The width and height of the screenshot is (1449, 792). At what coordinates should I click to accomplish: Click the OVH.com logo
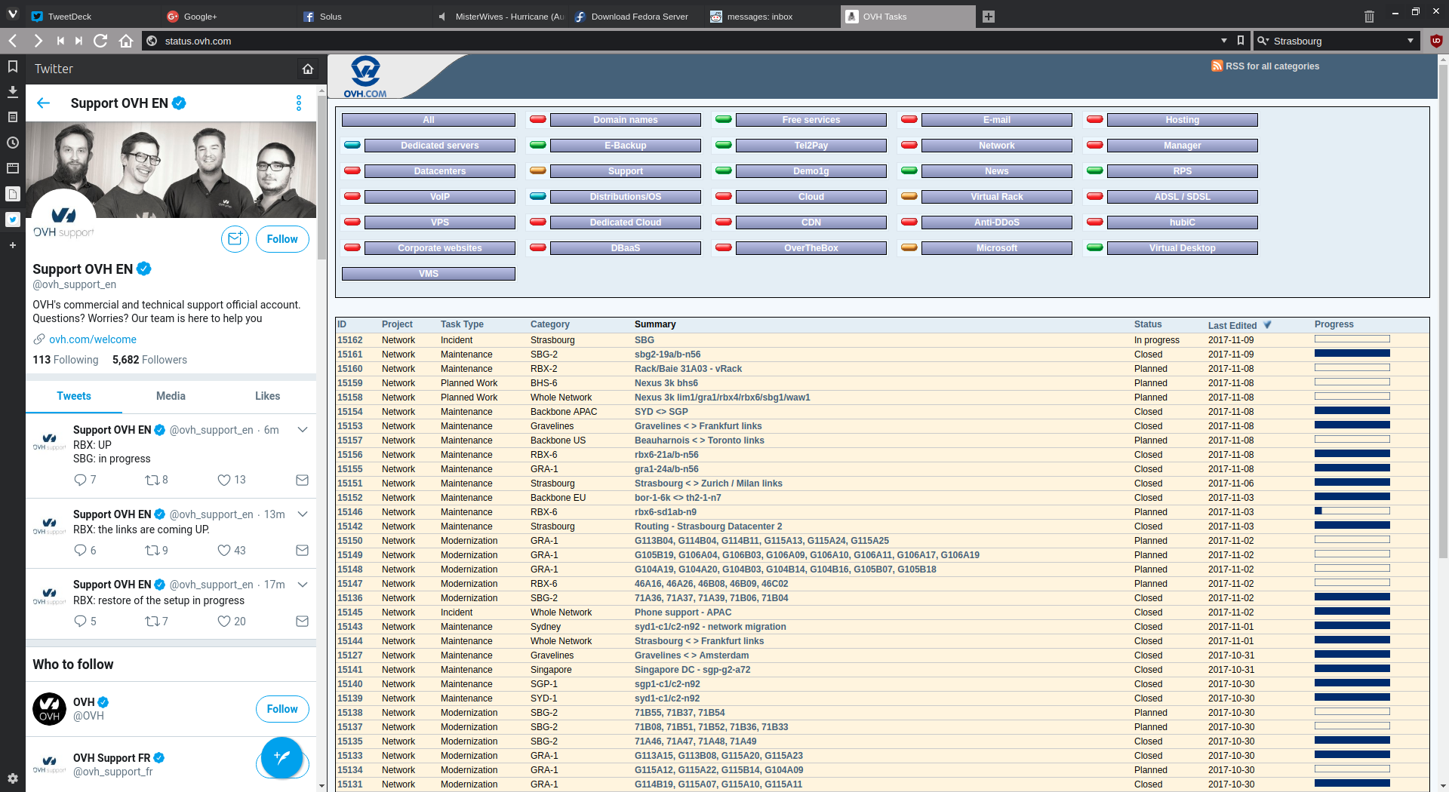click(365, 76)
